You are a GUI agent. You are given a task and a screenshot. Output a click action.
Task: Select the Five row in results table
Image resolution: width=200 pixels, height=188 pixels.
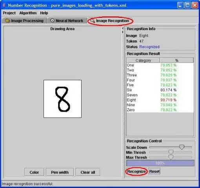click(x=160, y=85)
